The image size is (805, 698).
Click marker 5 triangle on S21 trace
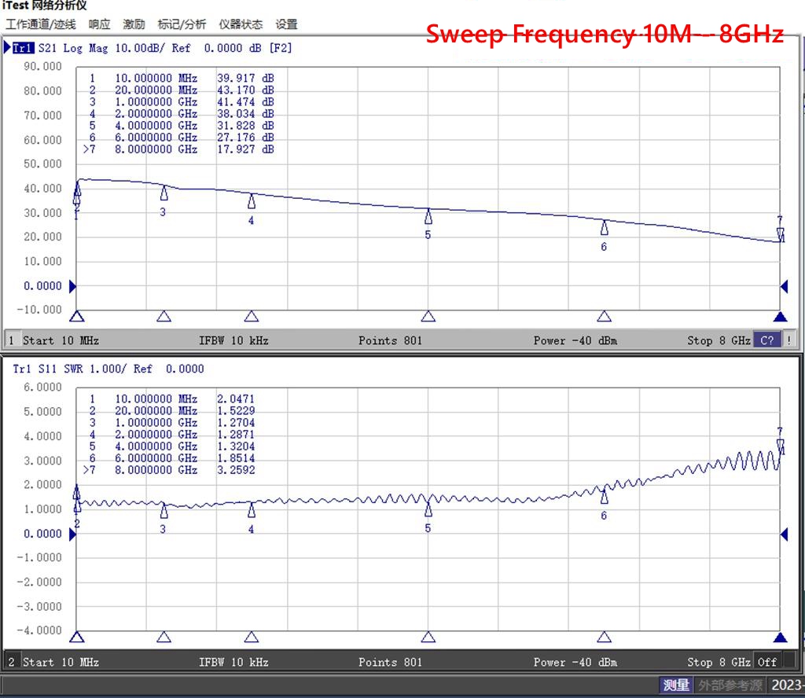pyautogui.click(x=428, y=216)
